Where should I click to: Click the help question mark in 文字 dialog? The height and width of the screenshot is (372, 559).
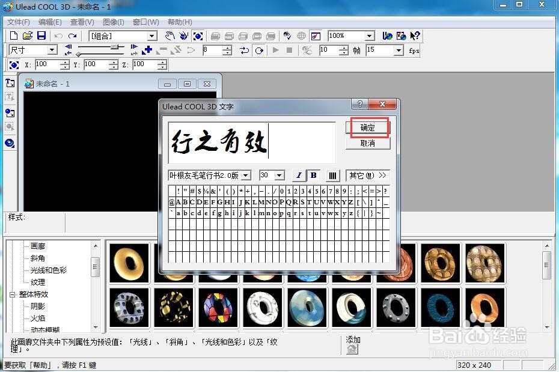pyautogui.click(x=360, y=104)
